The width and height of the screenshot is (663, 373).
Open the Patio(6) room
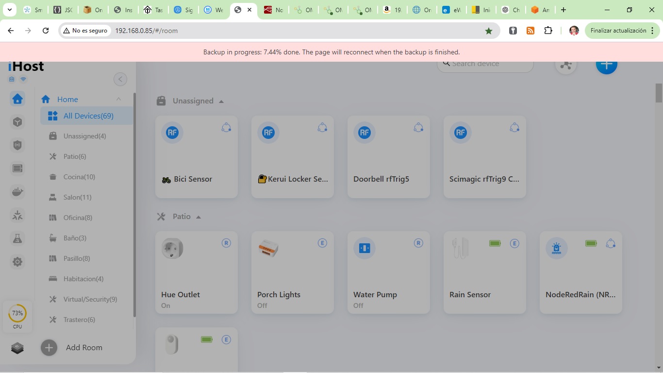click(86, 156)
